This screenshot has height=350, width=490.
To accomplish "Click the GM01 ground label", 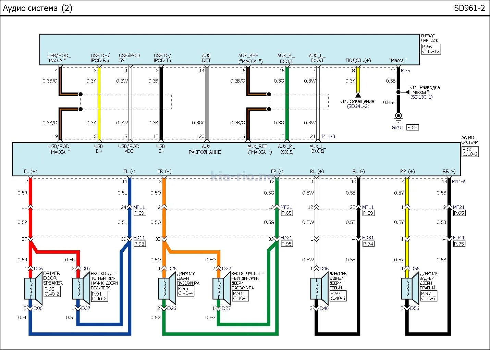I will pos(398,127).
